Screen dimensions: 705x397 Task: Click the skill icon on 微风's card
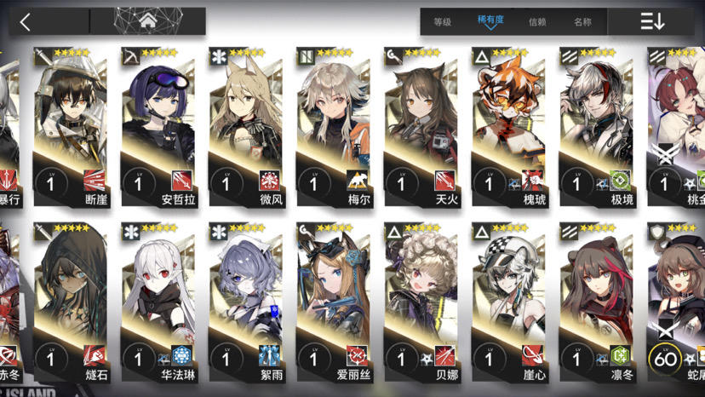coord(269,181)
